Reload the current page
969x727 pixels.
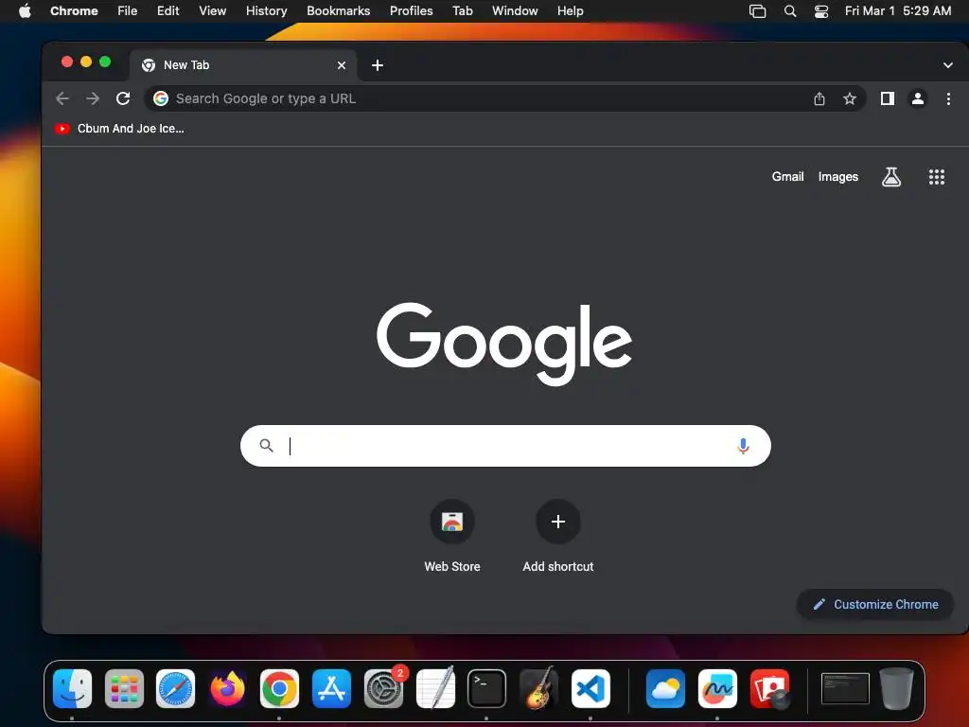[x=123, y=98]
